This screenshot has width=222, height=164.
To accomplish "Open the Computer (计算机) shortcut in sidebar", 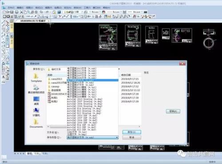I will coord(36,112).
